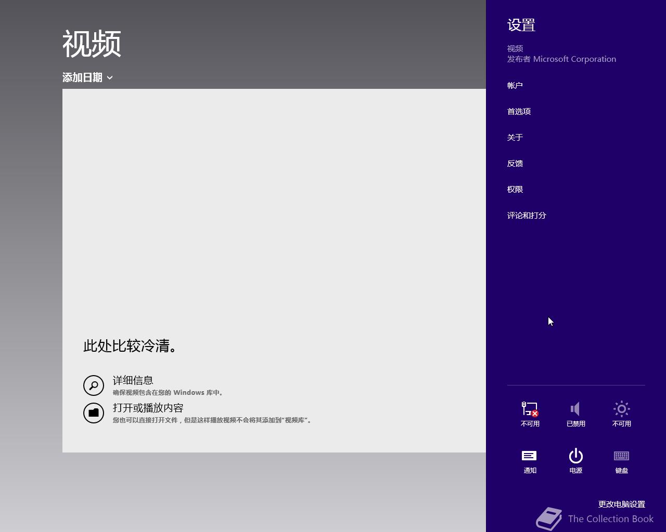This screenshot has height=532, width=666.
Task: Open 评论和打分 entry
Action: (527, 215)
